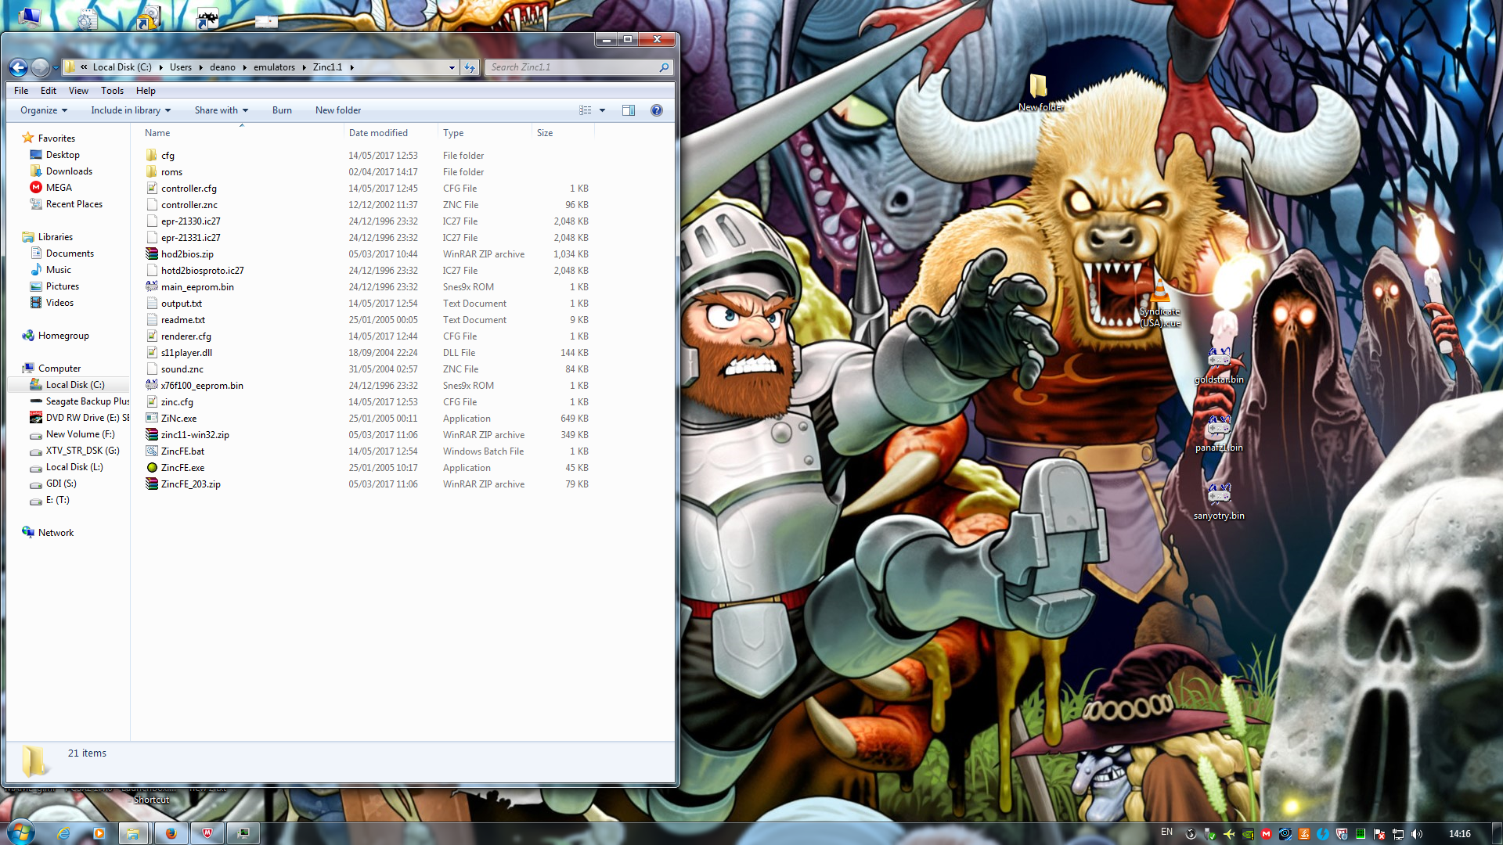Select ZincFE_203.zip archive
This screenshot has width=1503, height=845.
tap(190, 484)
